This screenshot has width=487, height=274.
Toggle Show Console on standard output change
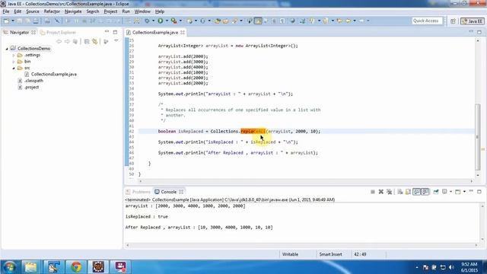[417, 192]
